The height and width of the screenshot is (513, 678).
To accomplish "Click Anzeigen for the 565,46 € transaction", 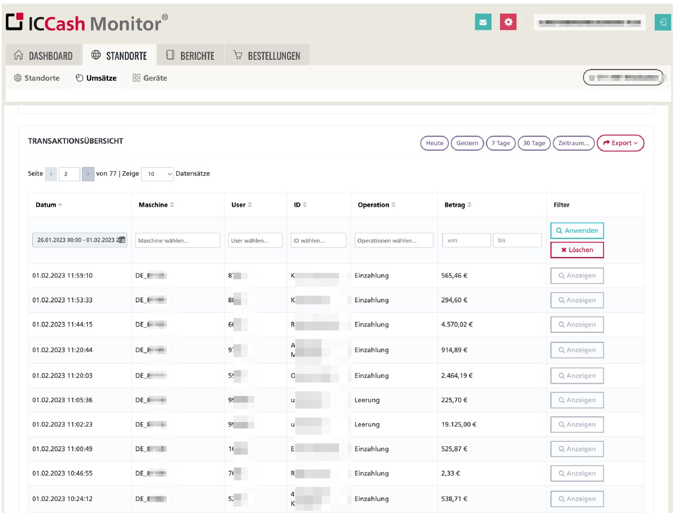I will tap(577, 276).
